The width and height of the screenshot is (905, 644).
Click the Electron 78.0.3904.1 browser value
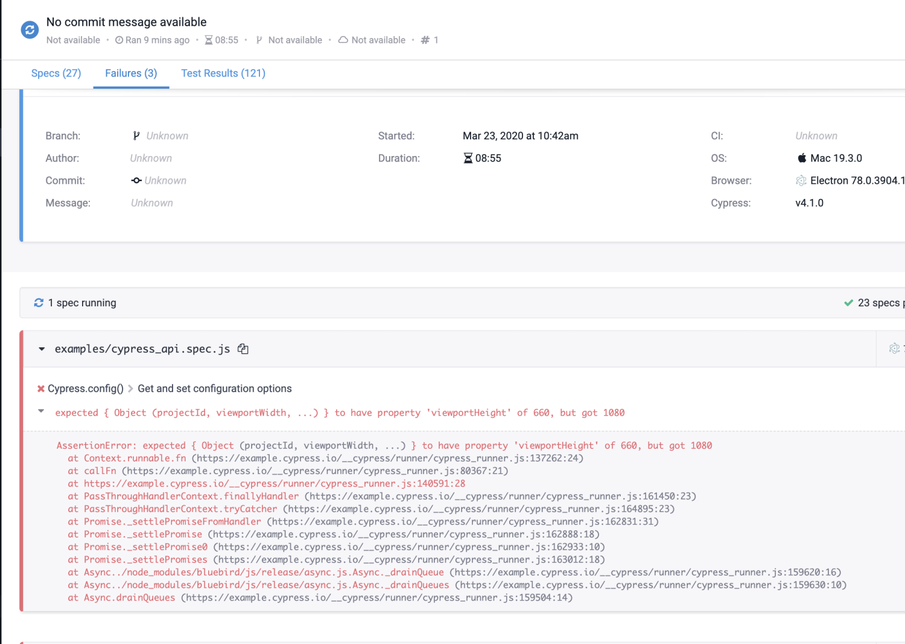point(857,181)
